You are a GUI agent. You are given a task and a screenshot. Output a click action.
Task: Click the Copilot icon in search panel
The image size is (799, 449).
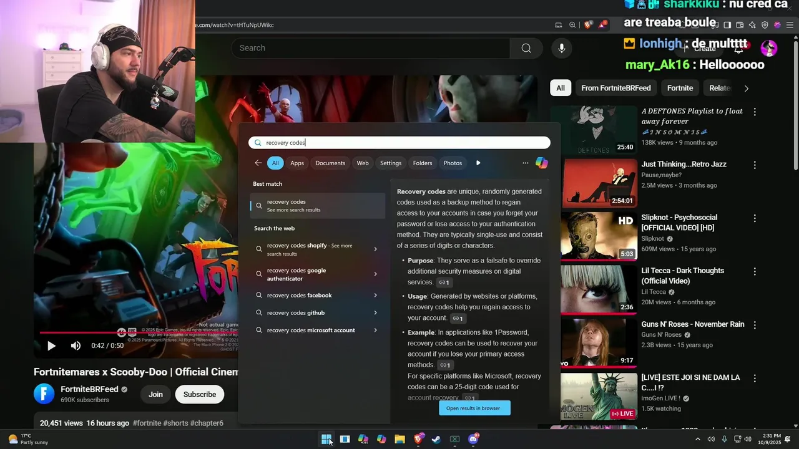click(x=541, y=163)
